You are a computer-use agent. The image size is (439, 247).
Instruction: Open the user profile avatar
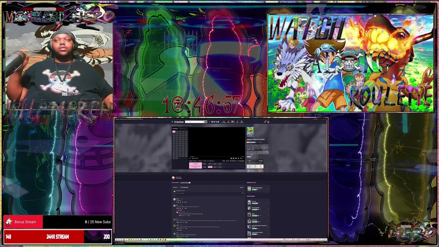click(269, 122)
